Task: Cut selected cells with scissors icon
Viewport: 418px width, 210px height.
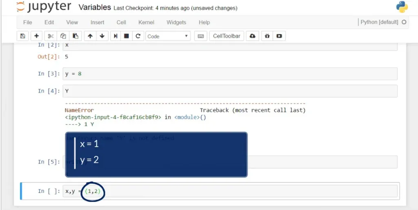Action: (51, 36)
